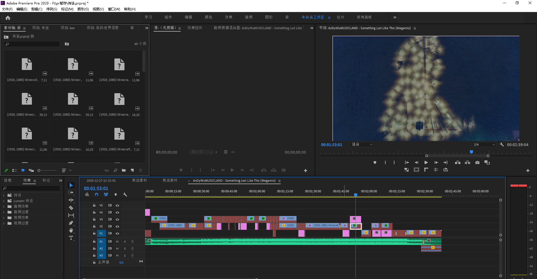Go to In point in program monitor
Screen dimensions: 537x279
coord(407,162)
